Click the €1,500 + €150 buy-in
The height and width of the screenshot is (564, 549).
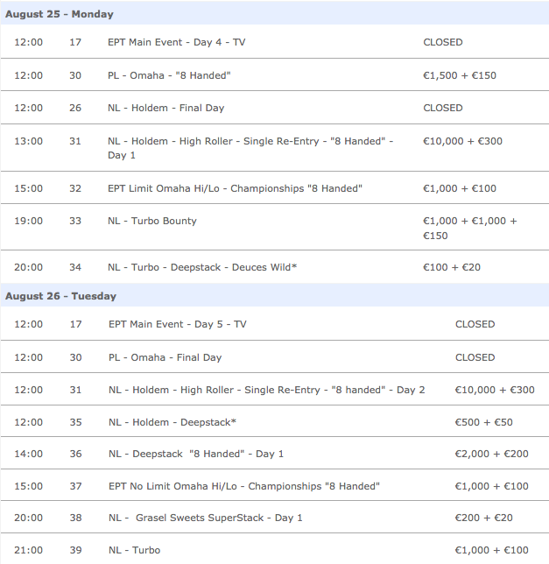coord(459,75)
